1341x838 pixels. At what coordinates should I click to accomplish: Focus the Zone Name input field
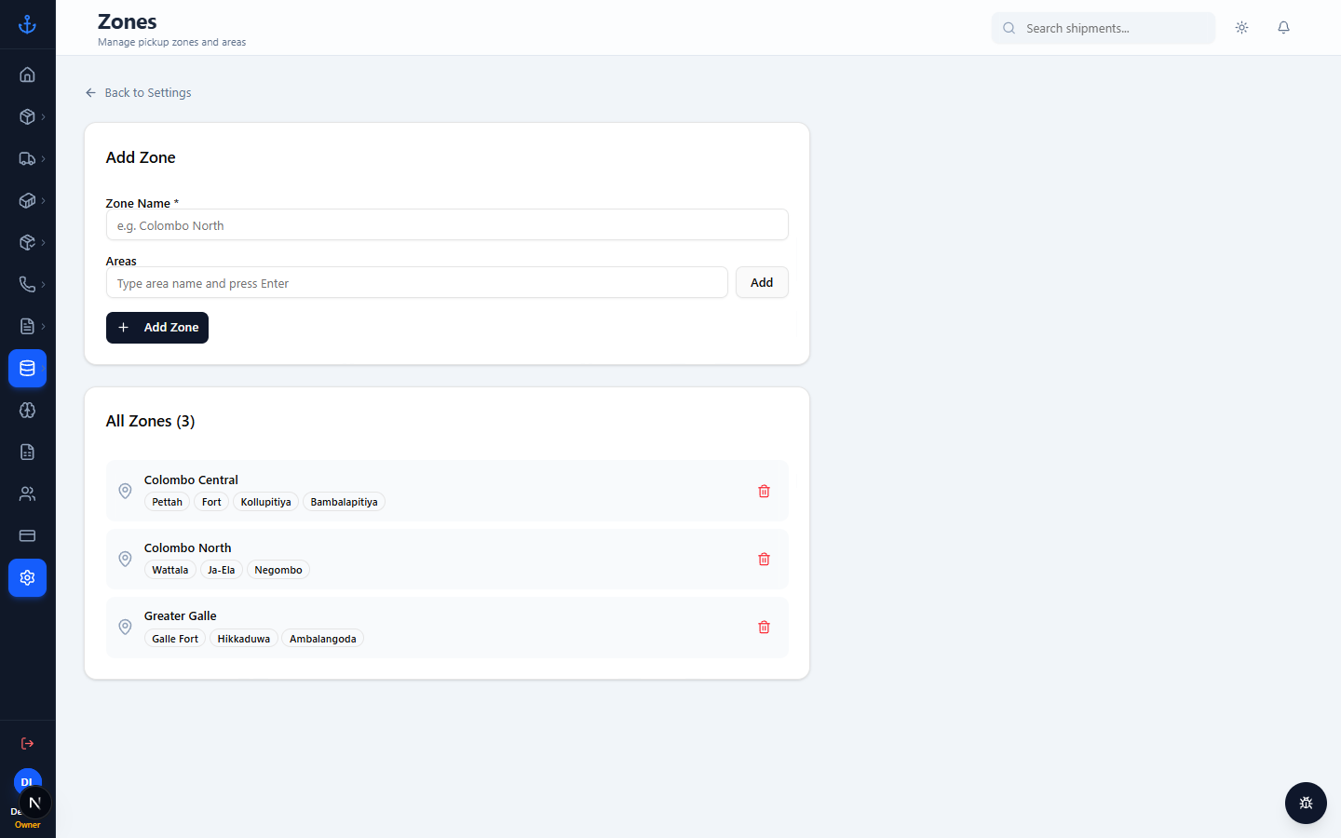coord(447,224)
